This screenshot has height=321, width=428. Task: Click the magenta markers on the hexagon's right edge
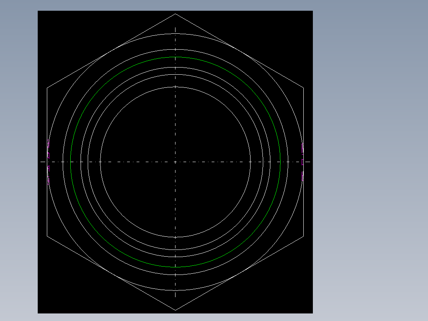[303, 162]
